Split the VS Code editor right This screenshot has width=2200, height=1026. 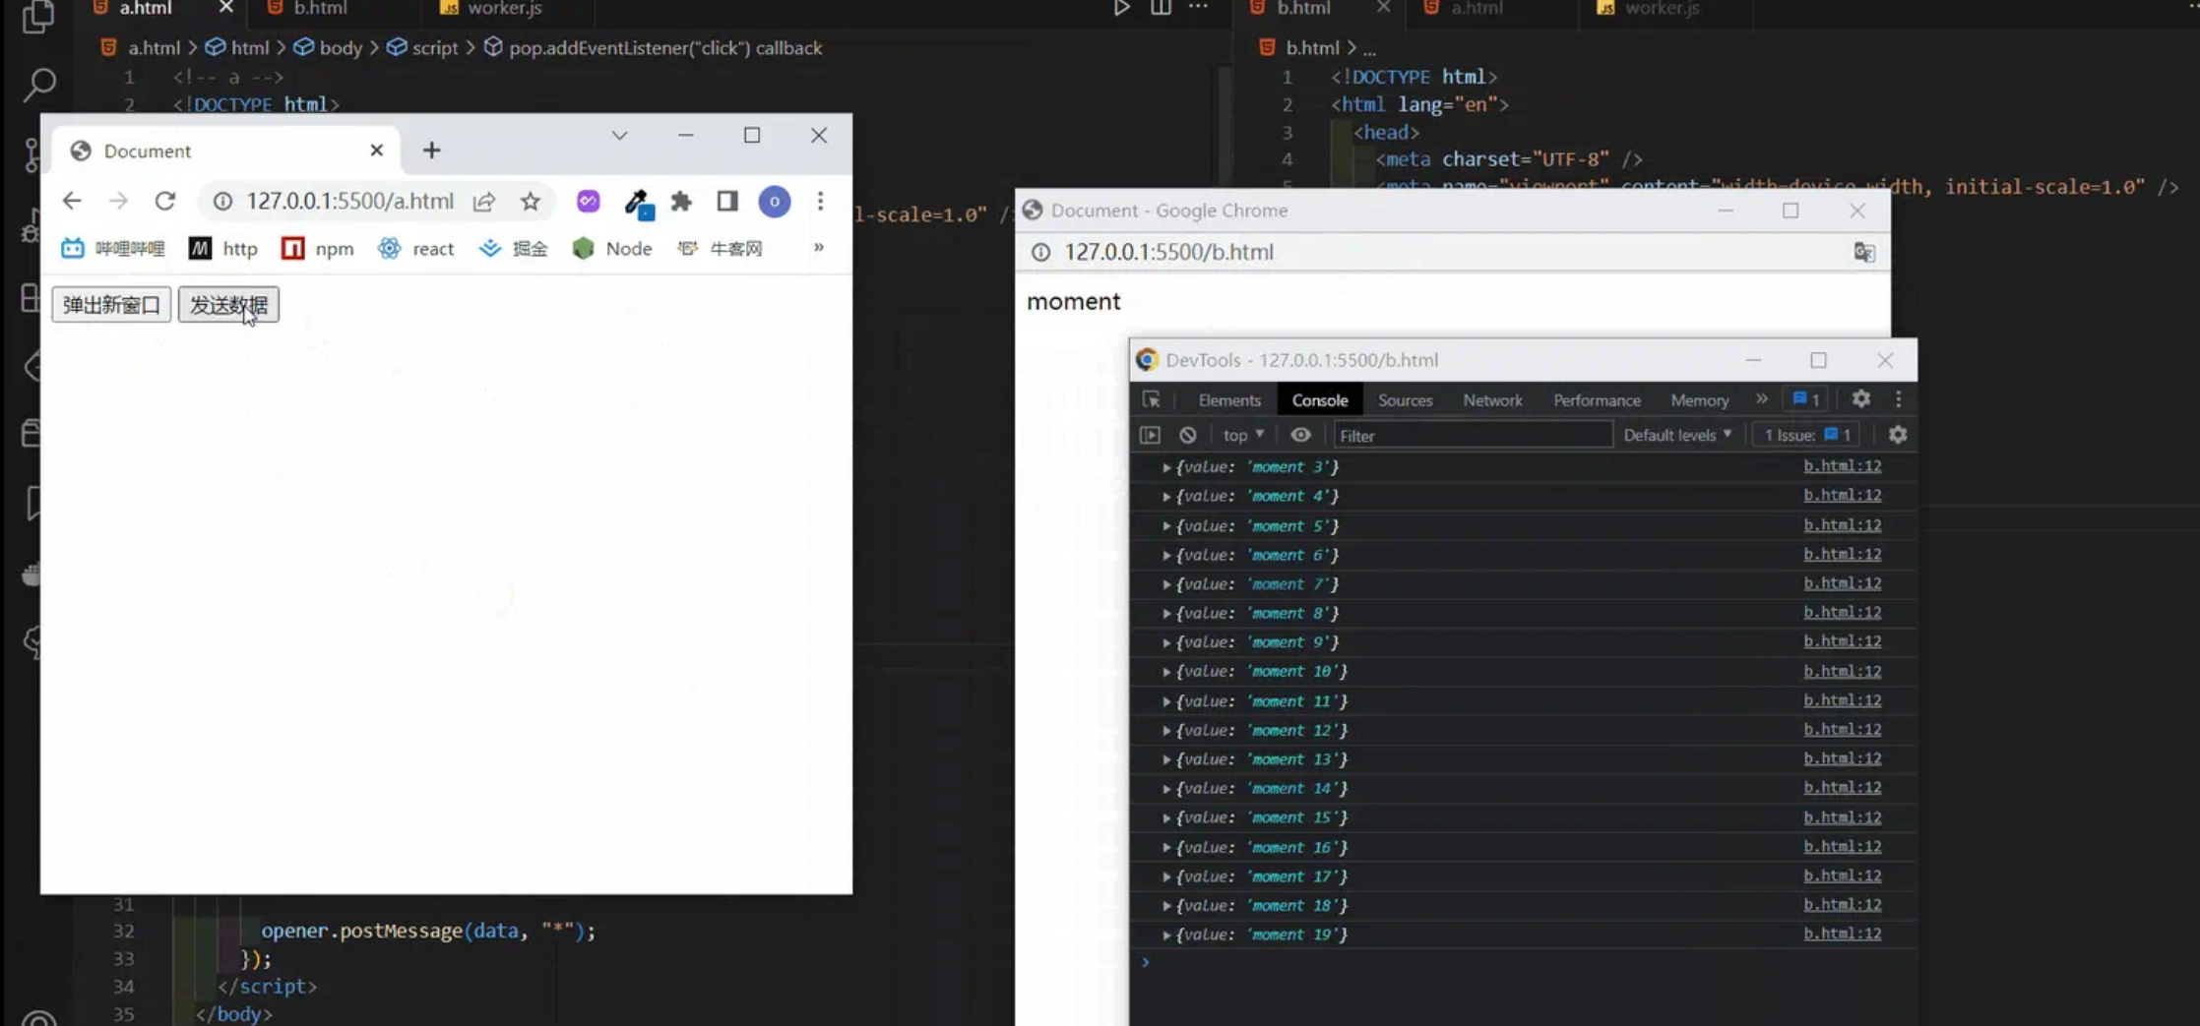tap(1162, 8)
